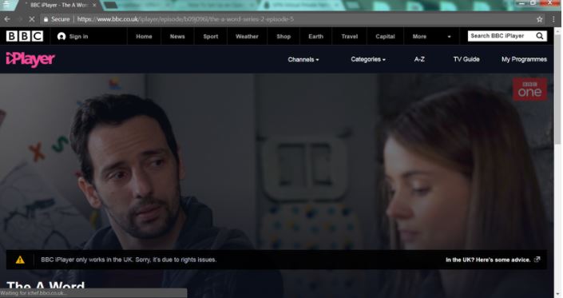Expand the Channels dropdown
The width and height of the screenshot is (563, 298).
[x=303, y=60]
